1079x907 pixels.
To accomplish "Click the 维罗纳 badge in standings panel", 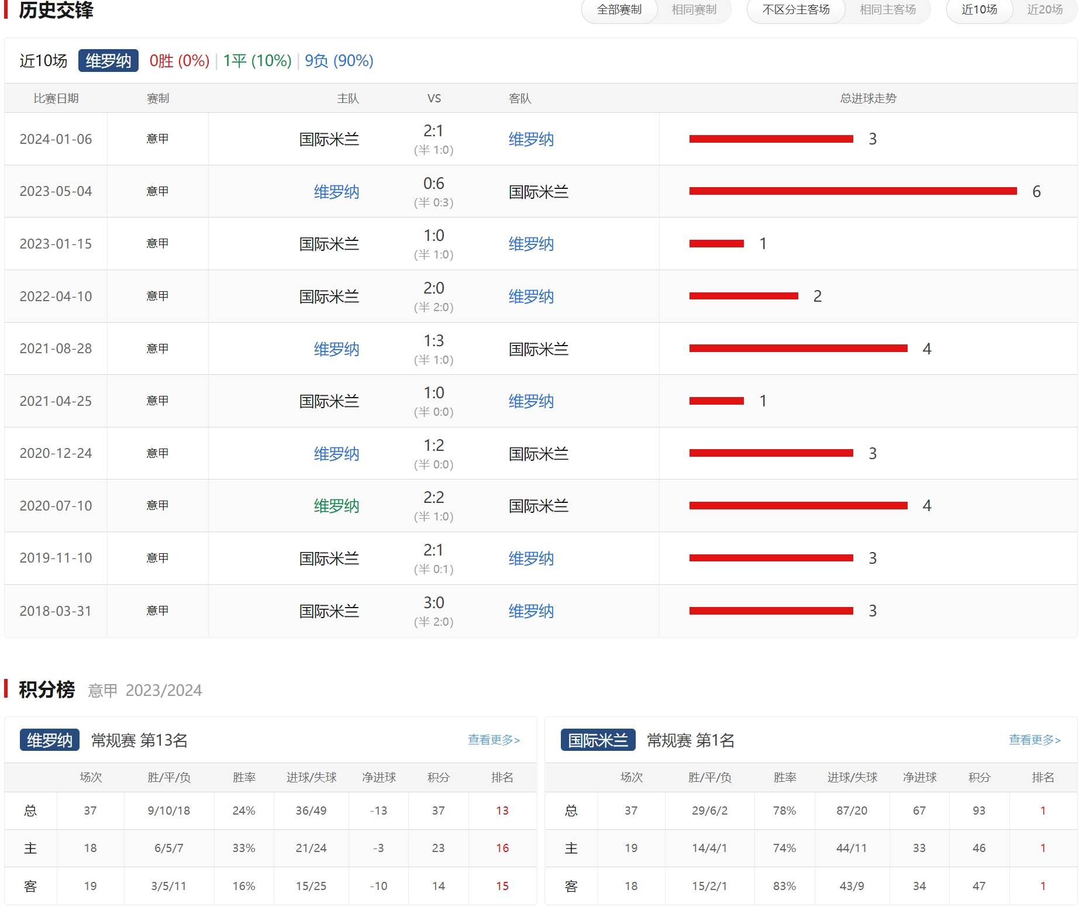I will point(50,740).
